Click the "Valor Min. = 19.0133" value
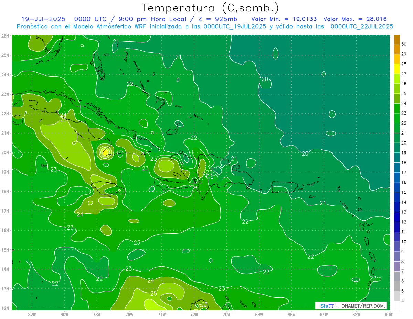This screenshot has height=319, width=413. click(x=284, y=19)
